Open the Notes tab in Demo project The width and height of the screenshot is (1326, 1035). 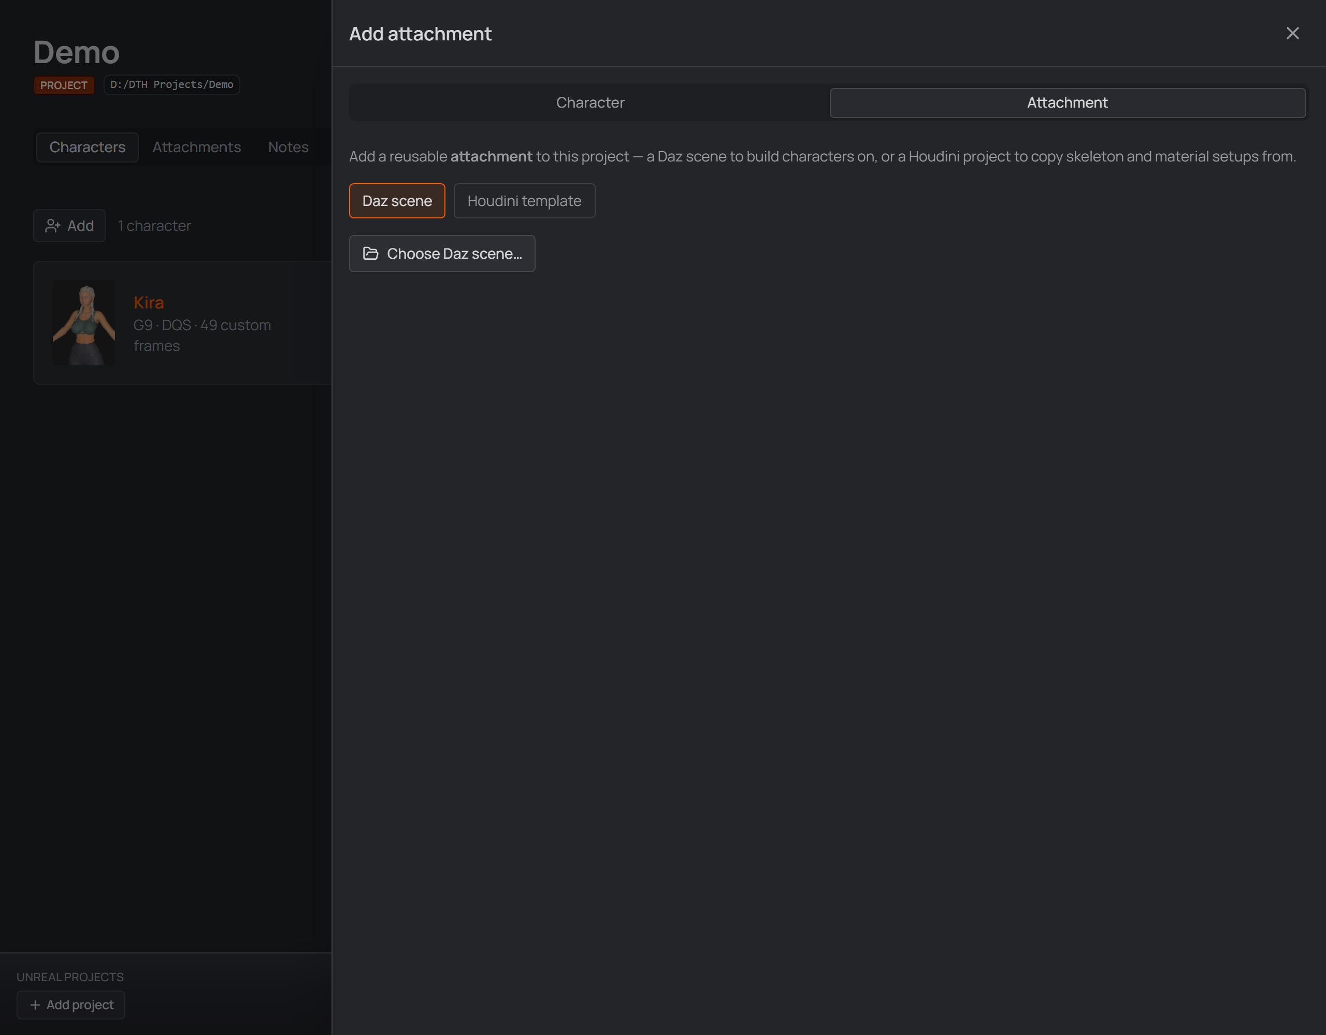[289, 147]
